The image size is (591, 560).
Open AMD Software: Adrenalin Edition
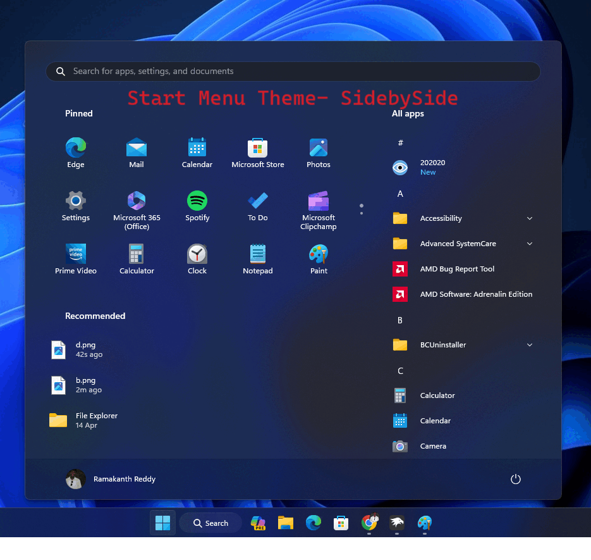pyautogui.click(x=475, y=294)
